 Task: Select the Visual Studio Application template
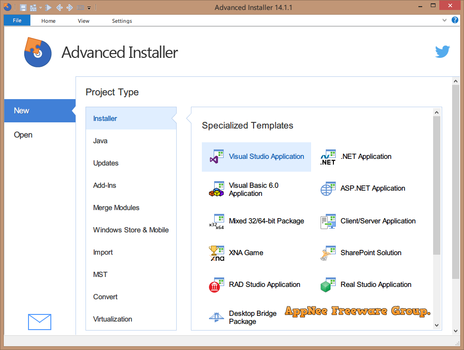[x=256, y=157]
